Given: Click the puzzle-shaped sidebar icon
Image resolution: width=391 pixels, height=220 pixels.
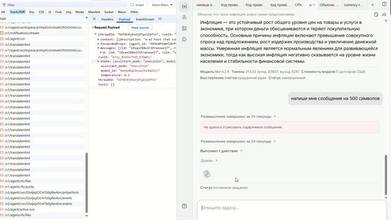Looking at the screenshot, I should pyautogui.click(x=185, y=39).
